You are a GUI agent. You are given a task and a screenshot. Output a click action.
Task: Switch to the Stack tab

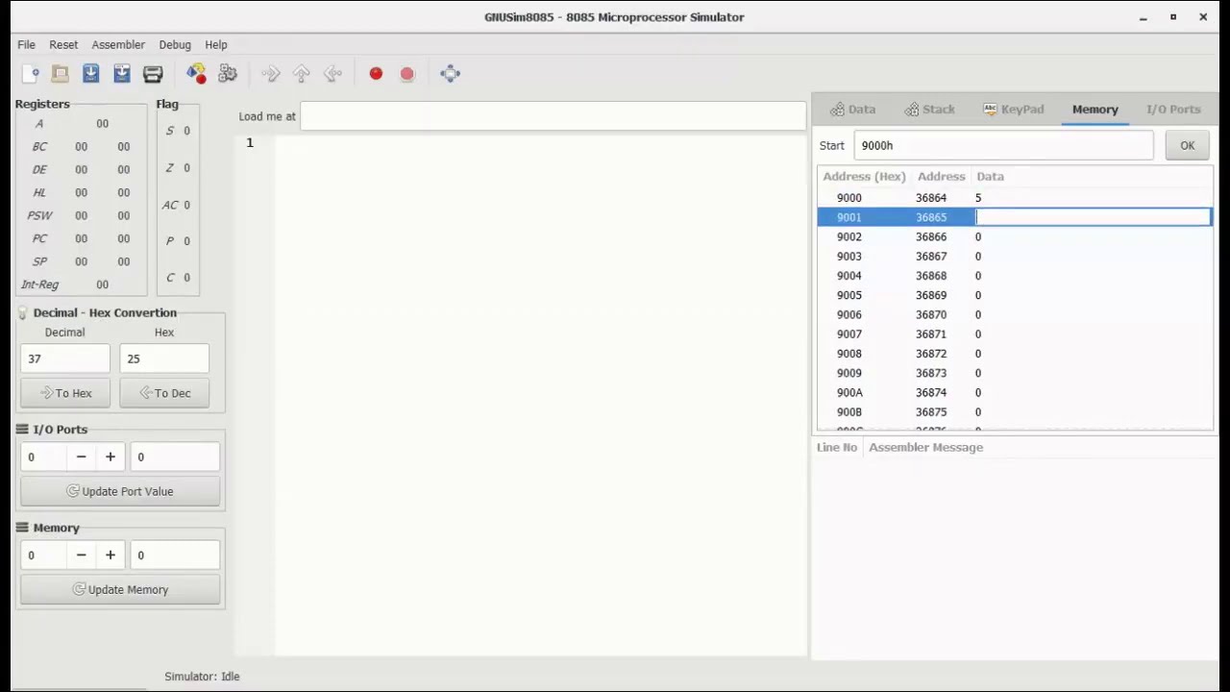click(930, 110)
